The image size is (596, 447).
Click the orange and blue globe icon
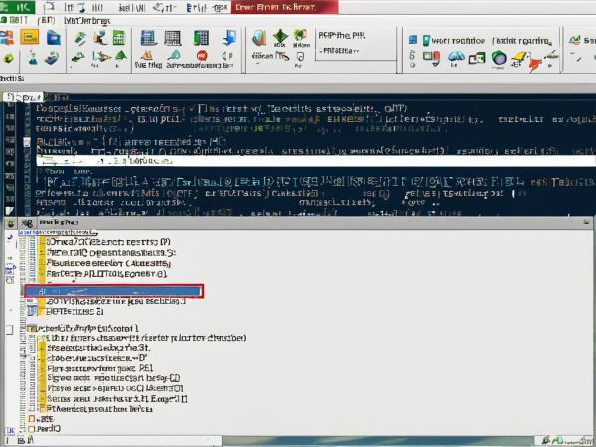[x=259, y=38]
